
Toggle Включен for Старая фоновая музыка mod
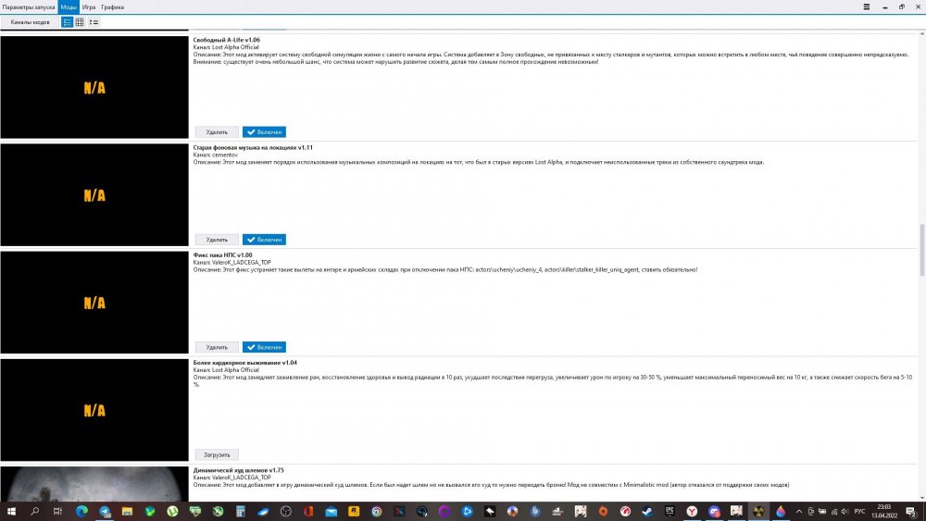tap(264, 240)
